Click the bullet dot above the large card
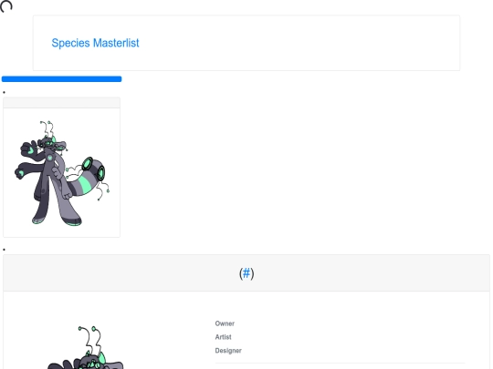493x369 pixels. coord(4,250)
